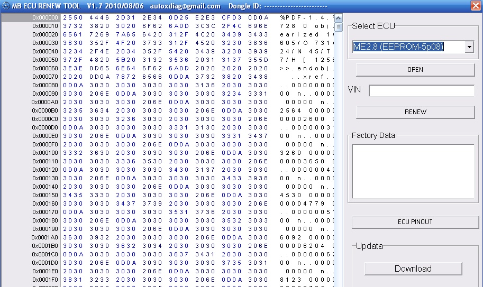Select address row 0x0001F0

pos(45,280)
